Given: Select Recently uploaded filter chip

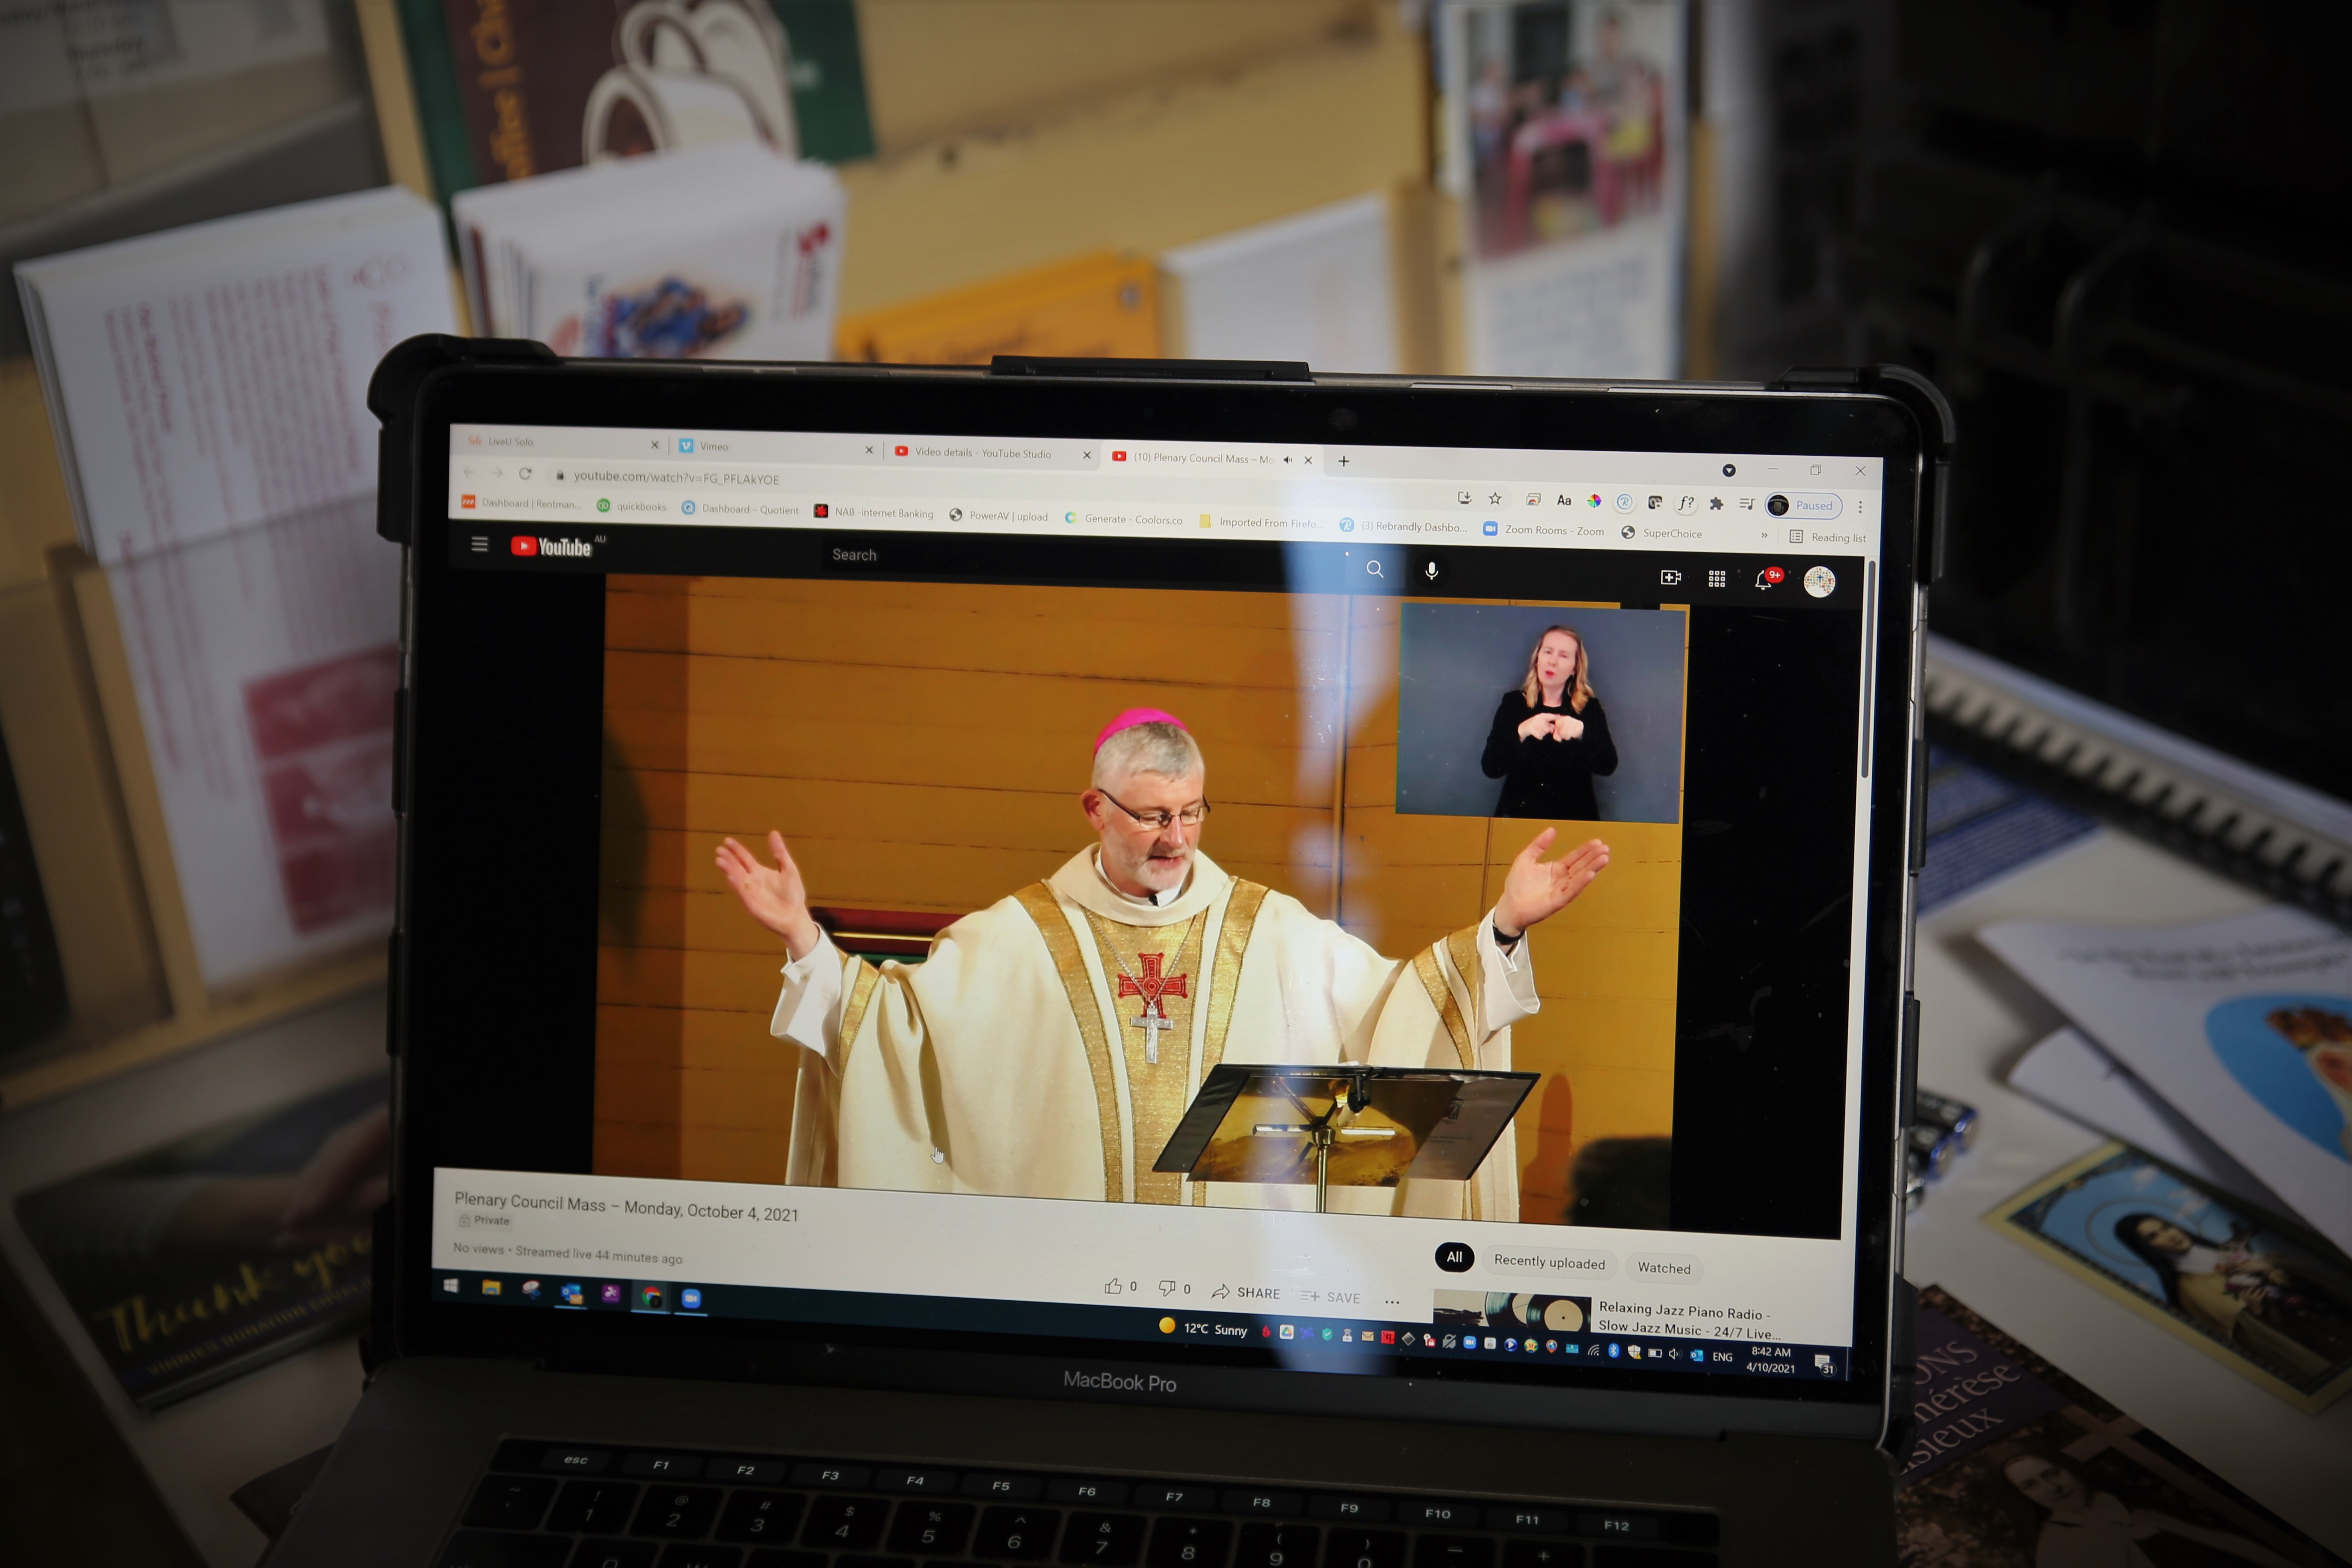Looking at the screenshot, I should pos(1549,1262).
